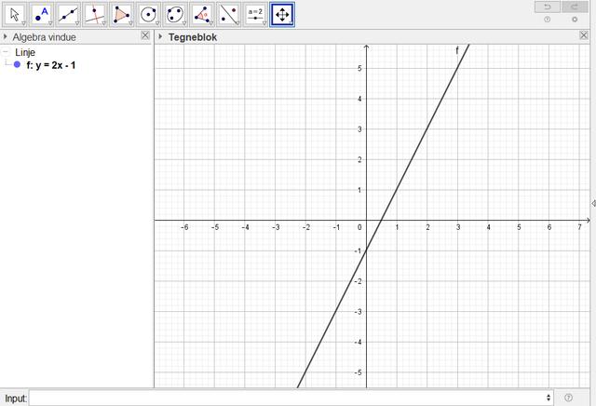Activate the Move Graphics View tool
Screen dimensions: 596x406
pyautogui.click(x=283, y=15)
